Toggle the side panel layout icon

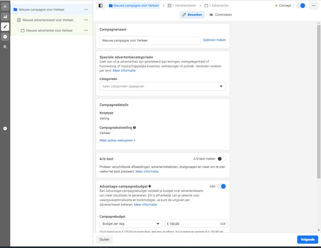[101, 6]
